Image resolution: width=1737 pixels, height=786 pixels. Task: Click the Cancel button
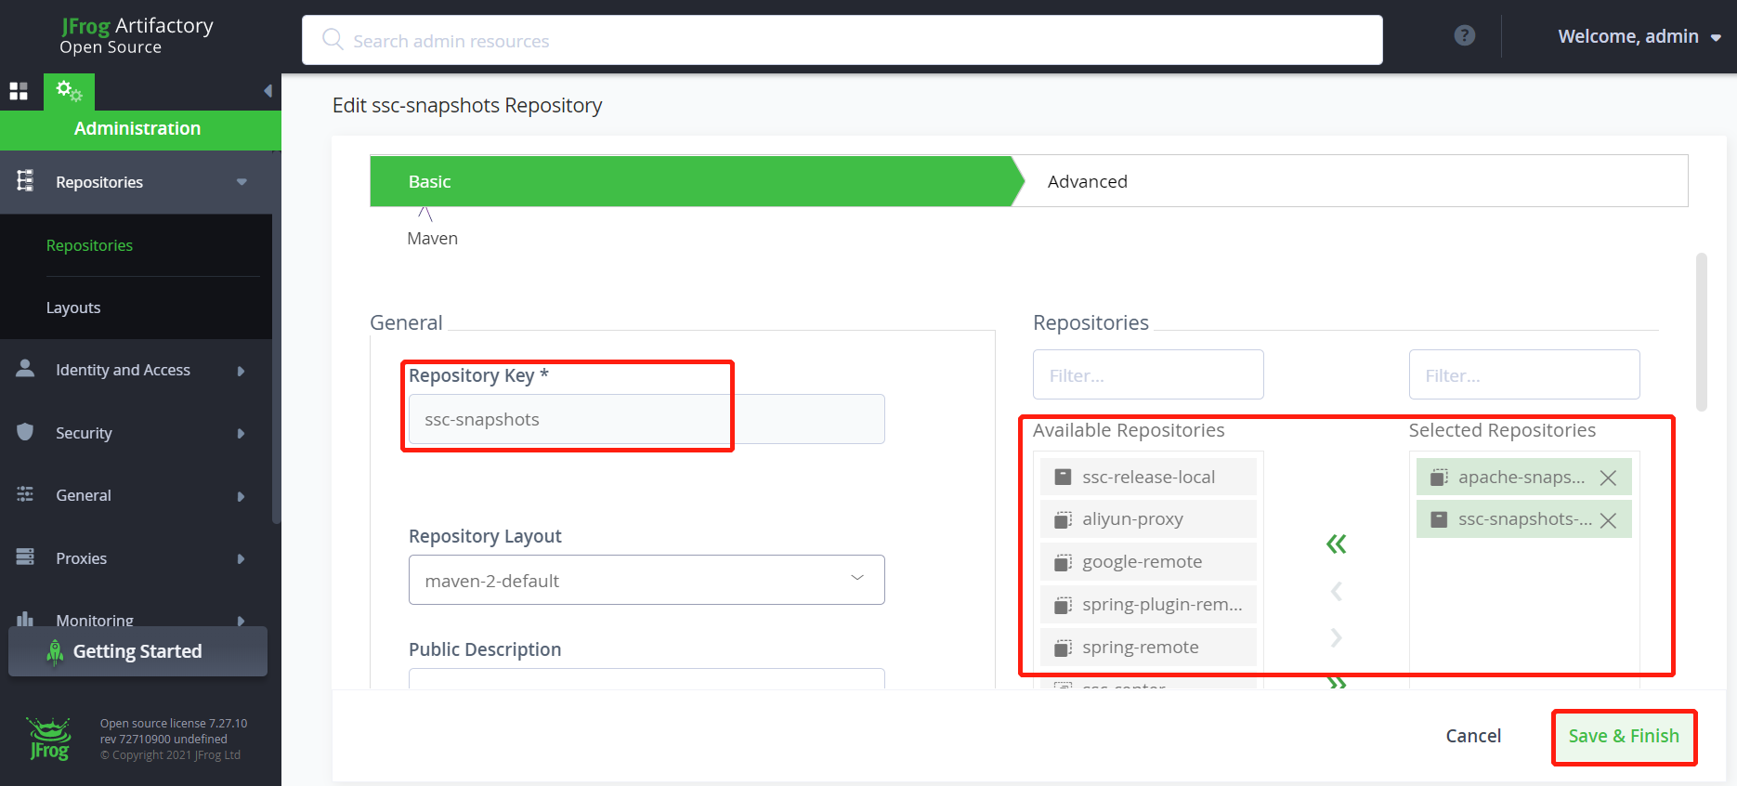pyautogui.click(x=1473, y=736)
